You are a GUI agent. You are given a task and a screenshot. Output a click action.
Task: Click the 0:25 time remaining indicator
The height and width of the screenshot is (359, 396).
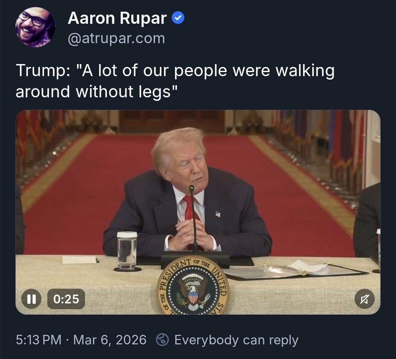66,299
